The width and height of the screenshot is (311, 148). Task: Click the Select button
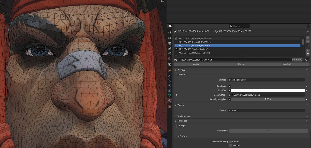241,64
